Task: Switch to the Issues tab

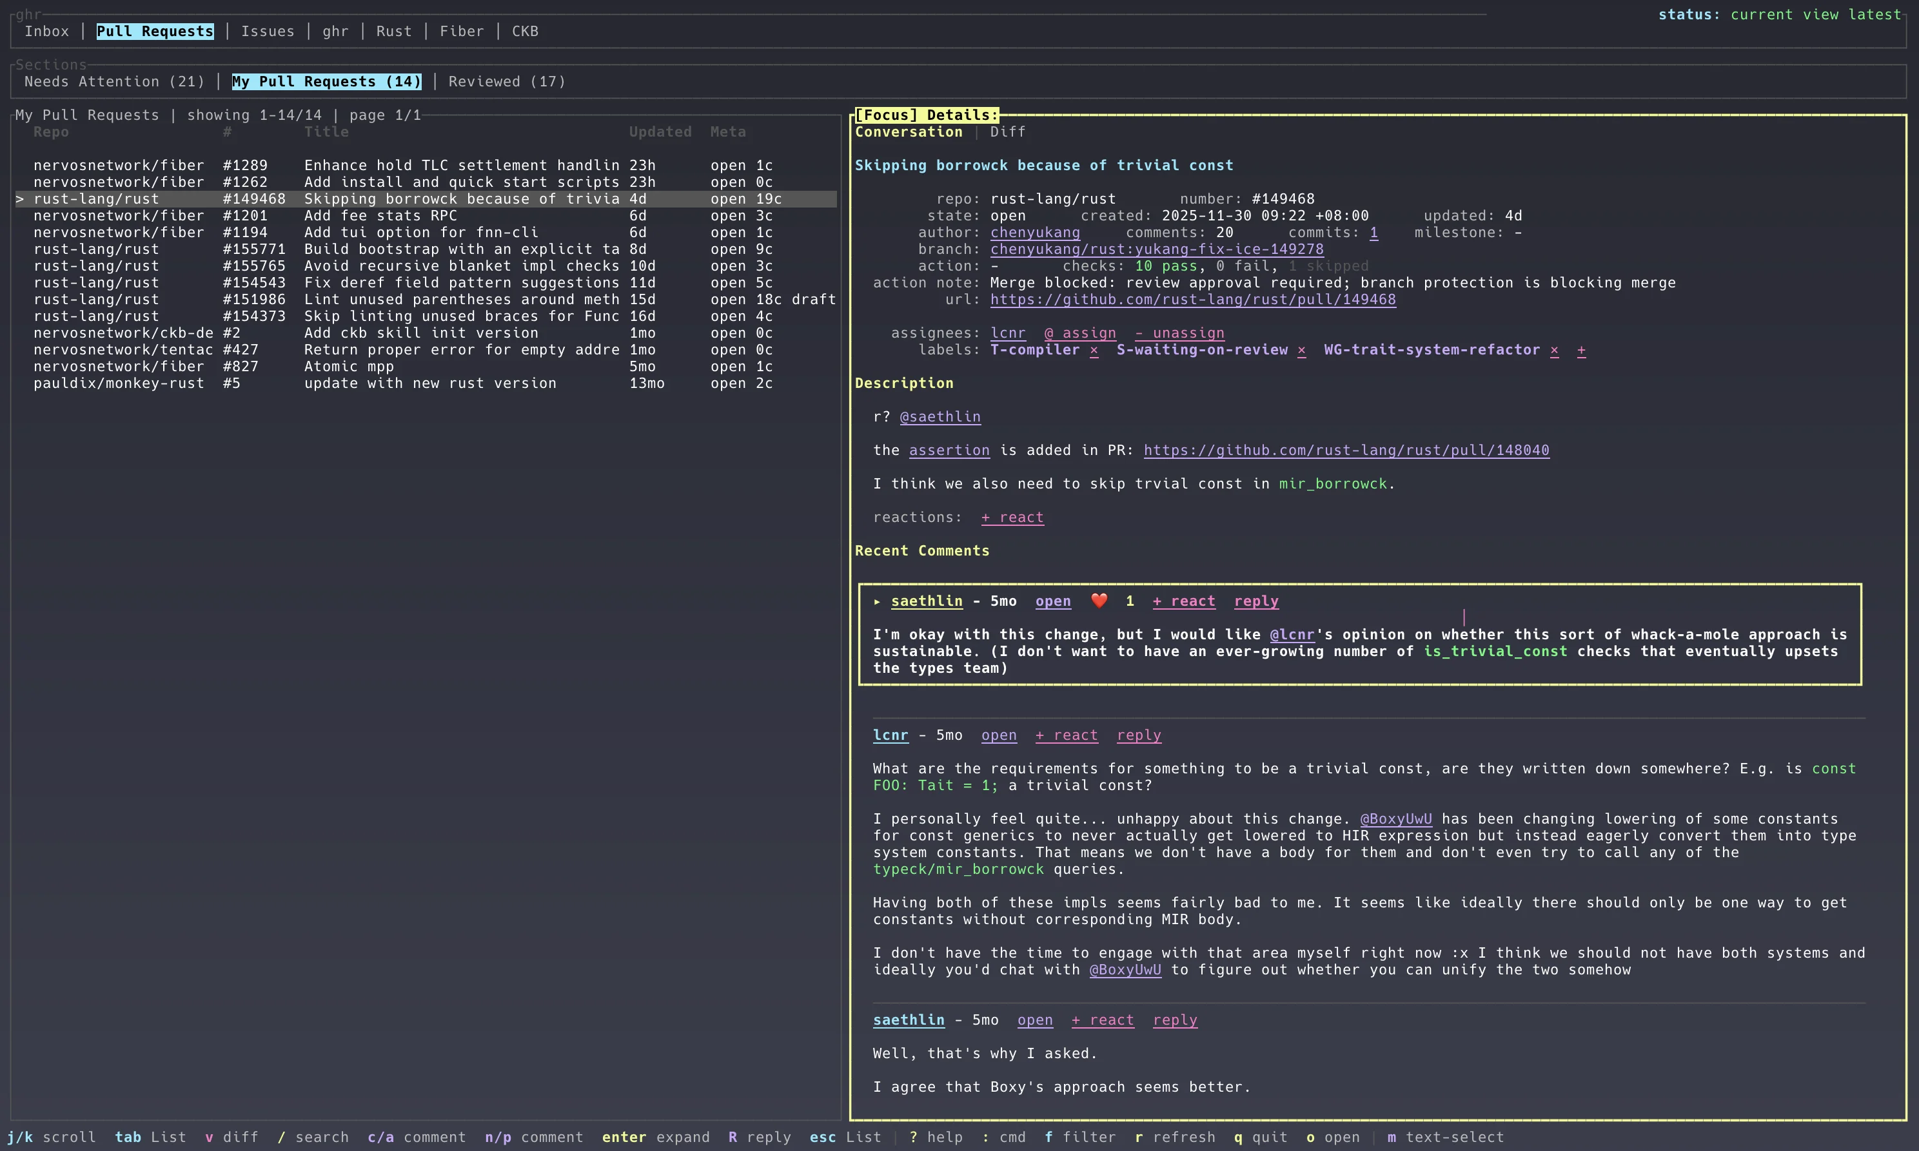Action: pos(268,31)
